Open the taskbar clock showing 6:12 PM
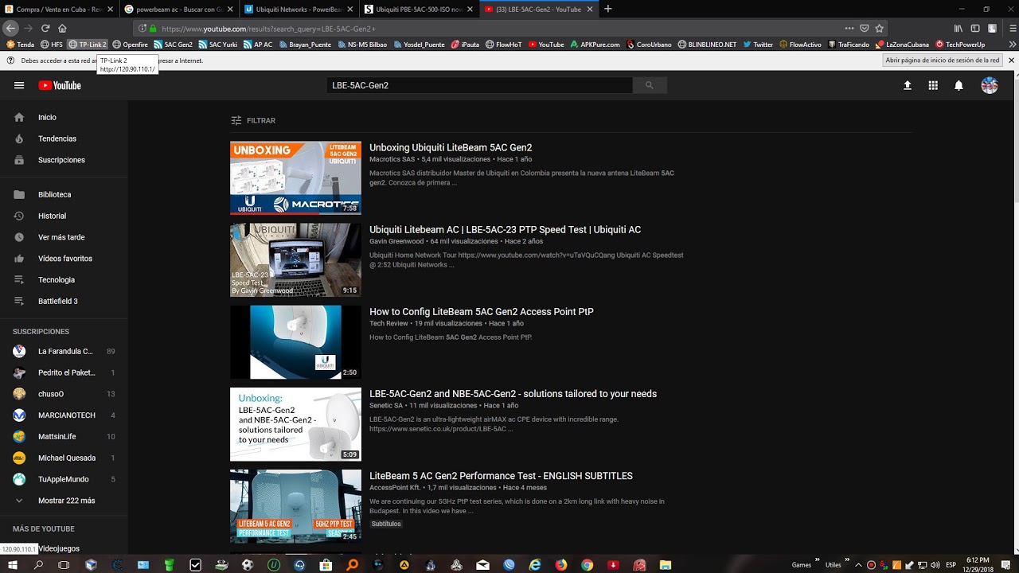 (978, 565)
